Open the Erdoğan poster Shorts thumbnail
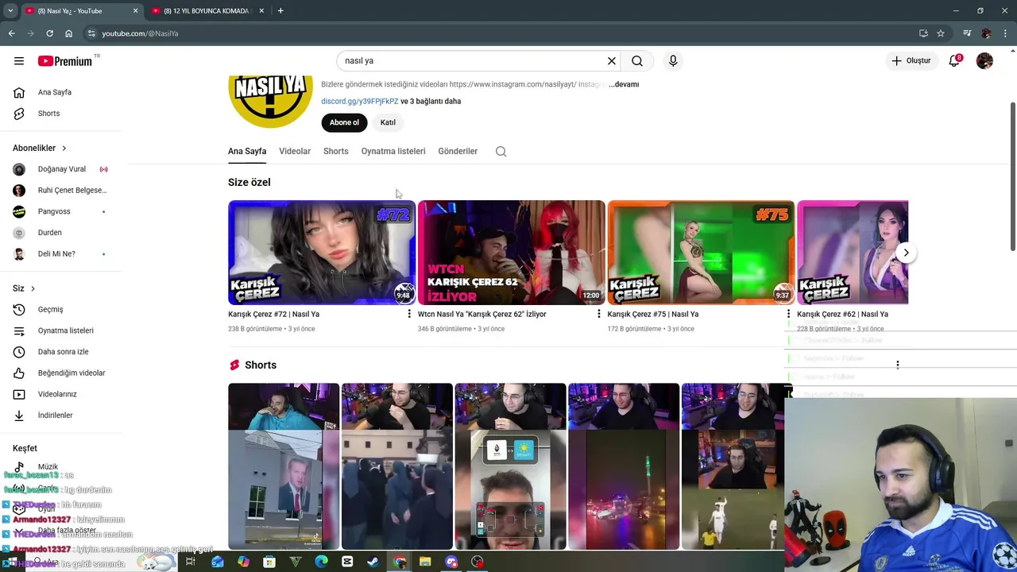Screen dimensions: 1017x572 point(284,466)
